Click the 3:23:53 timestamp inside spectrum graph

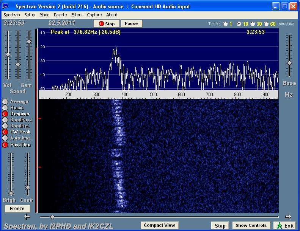pos(256,32)
